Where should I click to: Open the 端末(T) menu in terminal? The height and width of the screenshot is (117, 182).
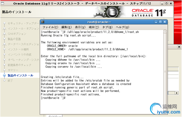pyautogui.click(x=94, y=27)
